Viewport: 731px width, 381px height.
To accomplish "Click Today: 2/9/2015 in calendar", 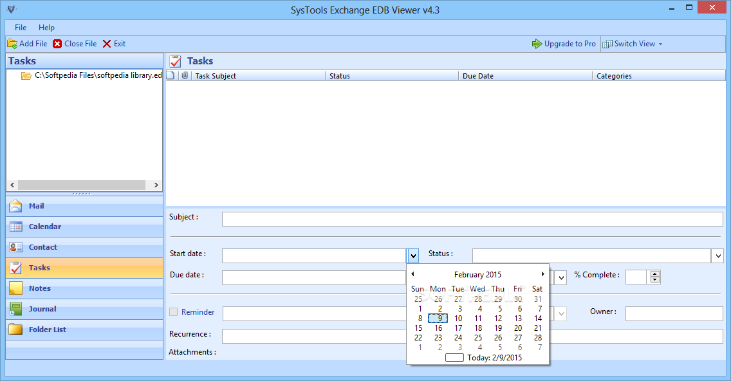I will coord(494,358).
